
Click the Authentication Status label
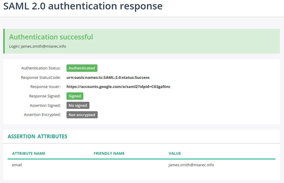tap(41, 68)
